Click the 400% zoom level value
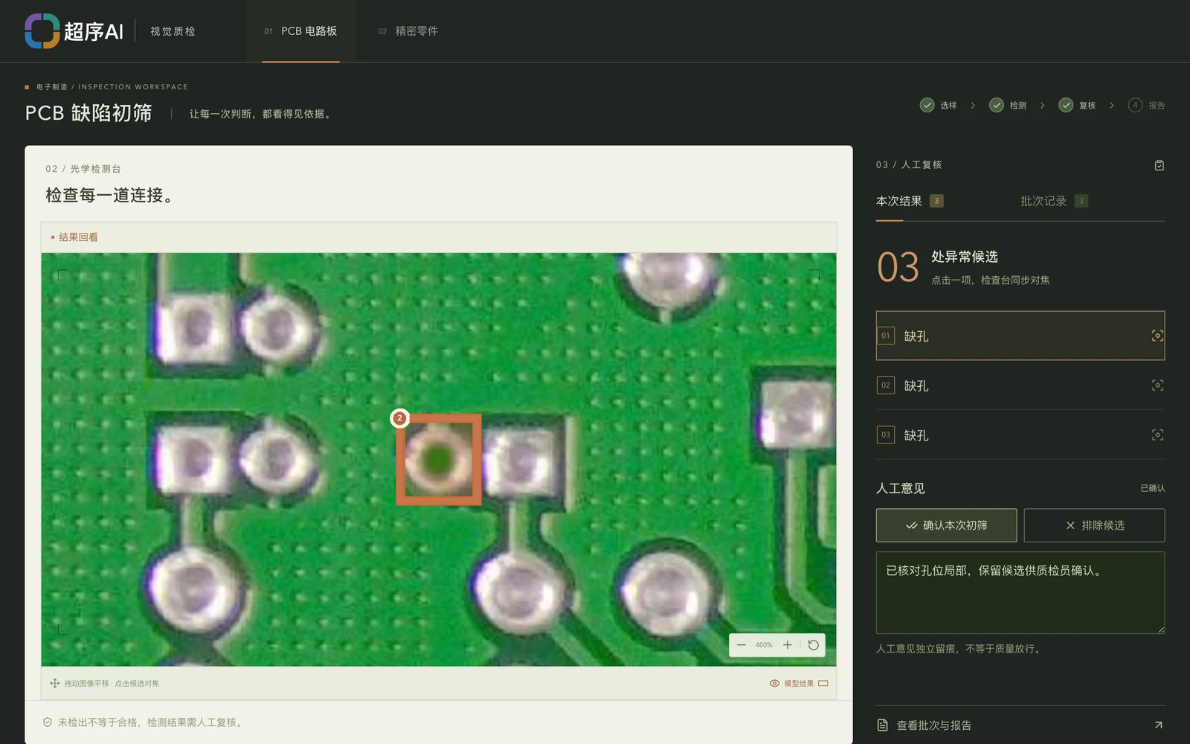The width and height of the screenshot is (1190, 744). point(764,645)
